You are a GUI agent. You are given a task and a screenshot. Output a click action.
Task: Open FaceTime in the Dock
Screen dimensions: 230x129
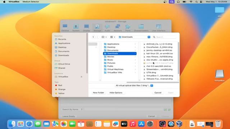pos(72,124)
